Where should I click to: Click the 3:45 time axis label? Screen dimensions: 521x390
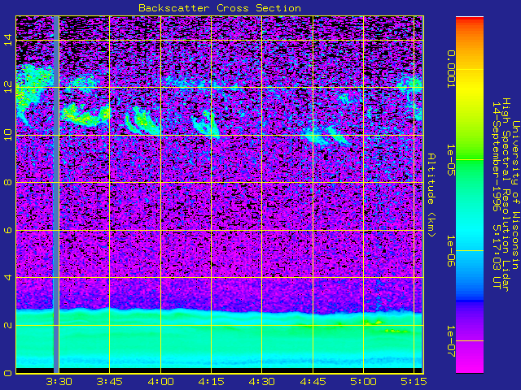click(x=109, y=382)
